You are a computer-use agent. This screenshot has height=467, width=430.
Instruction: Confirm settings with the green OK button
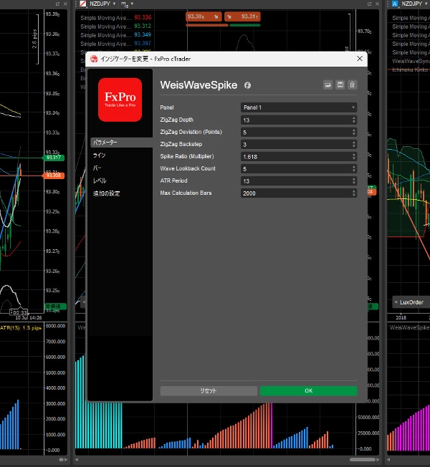[x=308, y=391]
